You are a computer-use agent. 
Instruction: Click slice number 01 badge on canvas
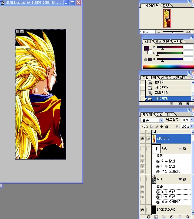tap(17, 31)
